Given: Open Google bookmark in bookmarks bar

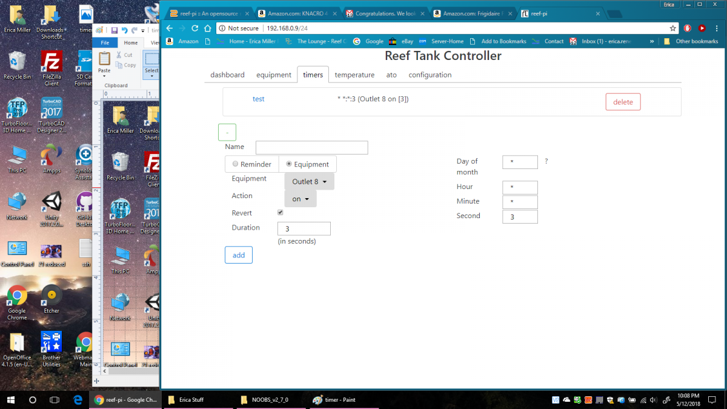Looking at the screenshot, I should point(368,41).
